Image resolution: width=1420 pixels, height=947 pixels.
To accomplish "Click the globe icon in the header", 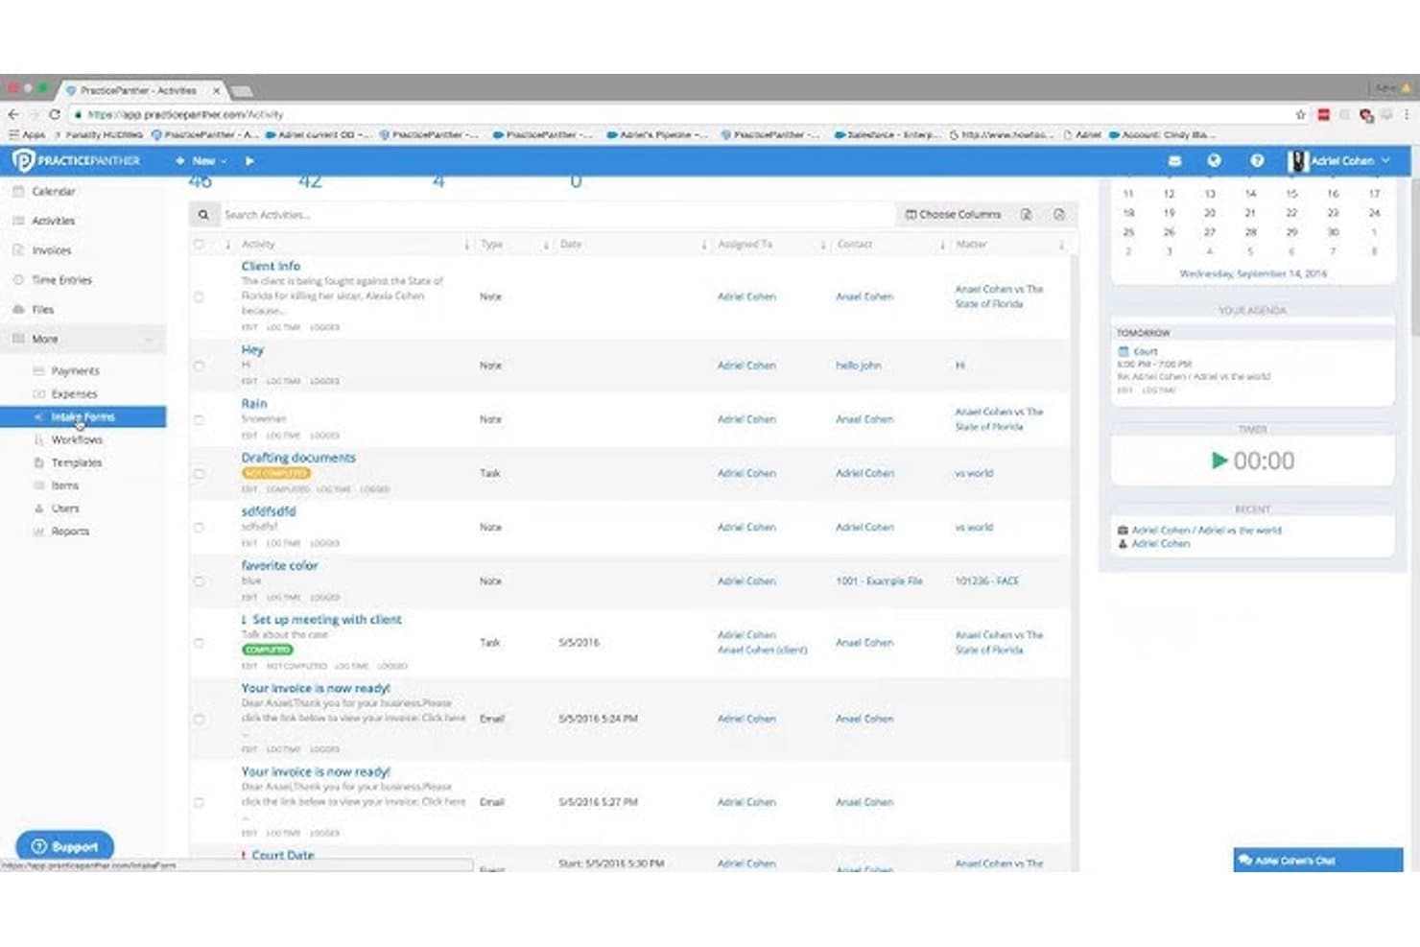I will [1215, 161].
